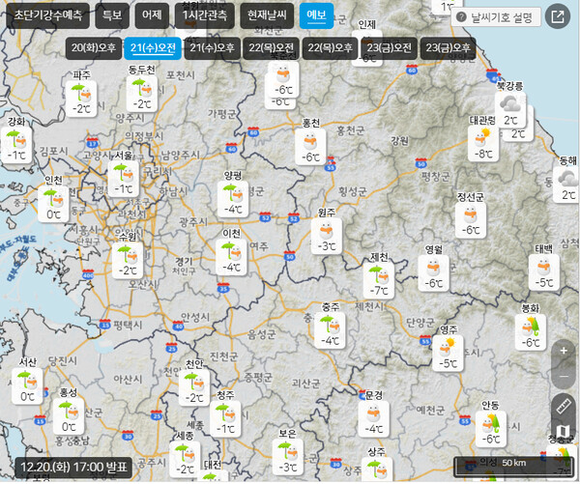Screen dimensions: 580x484
Task: Zoom out the map with minus button
Action: 564,376
